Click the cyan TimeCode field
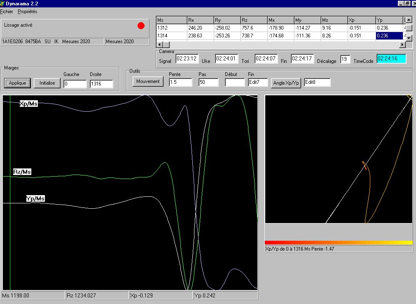Viewport: 416px width, 304px height. pos(391,59)
